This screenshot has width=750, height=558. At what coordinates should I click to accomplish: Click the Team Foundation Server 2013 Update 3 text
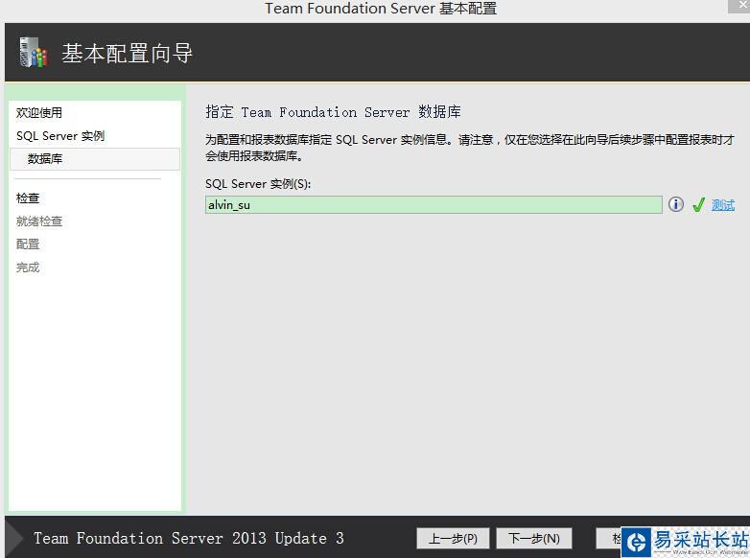click(x=188, y=539)
